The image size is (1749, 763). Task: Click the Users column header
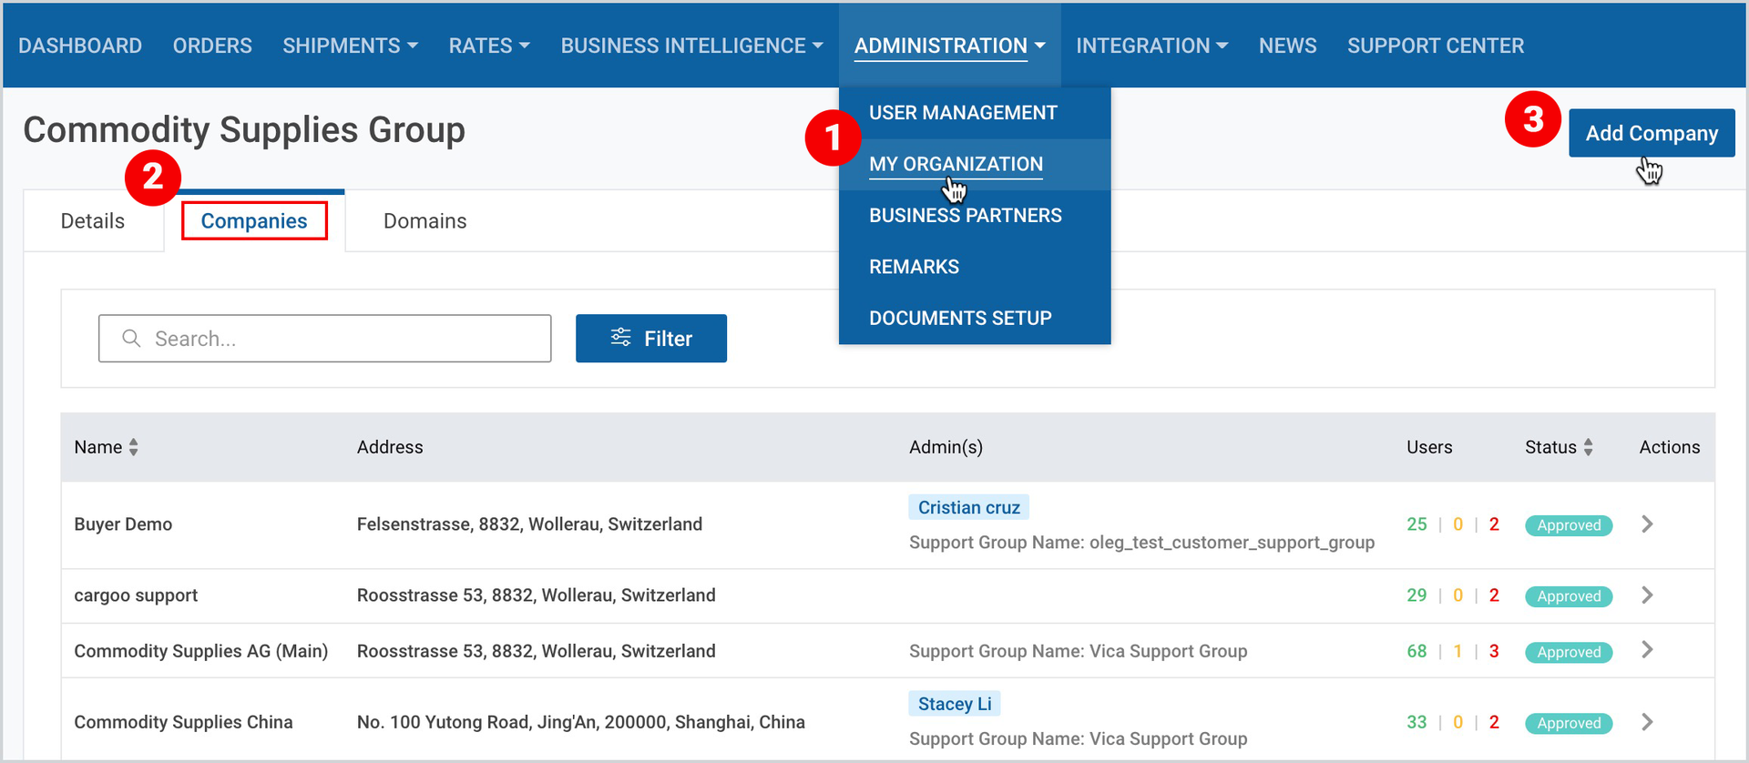pyautogui.click(x=1429, y=447)
